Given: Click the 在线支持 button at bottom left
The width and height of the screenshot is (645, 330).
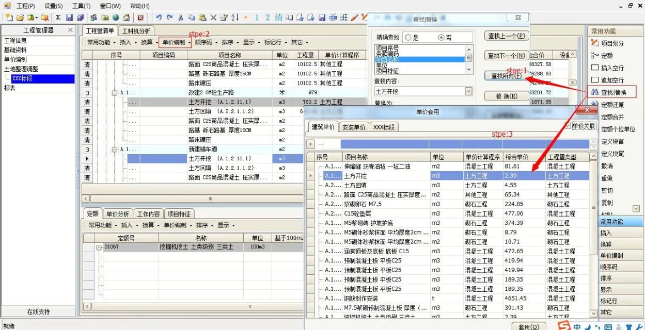Looking at the screenshot, I should (38, 312).
